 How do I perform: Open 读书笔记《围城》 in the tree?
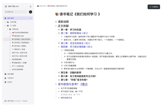20,46
